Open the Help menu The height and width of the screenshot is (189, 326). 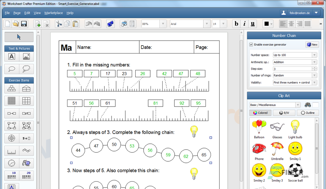click(70, 13)
